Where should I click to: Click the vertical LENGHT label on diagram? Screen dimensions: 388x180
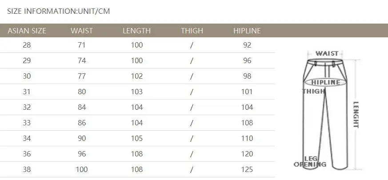coord(356,115)
